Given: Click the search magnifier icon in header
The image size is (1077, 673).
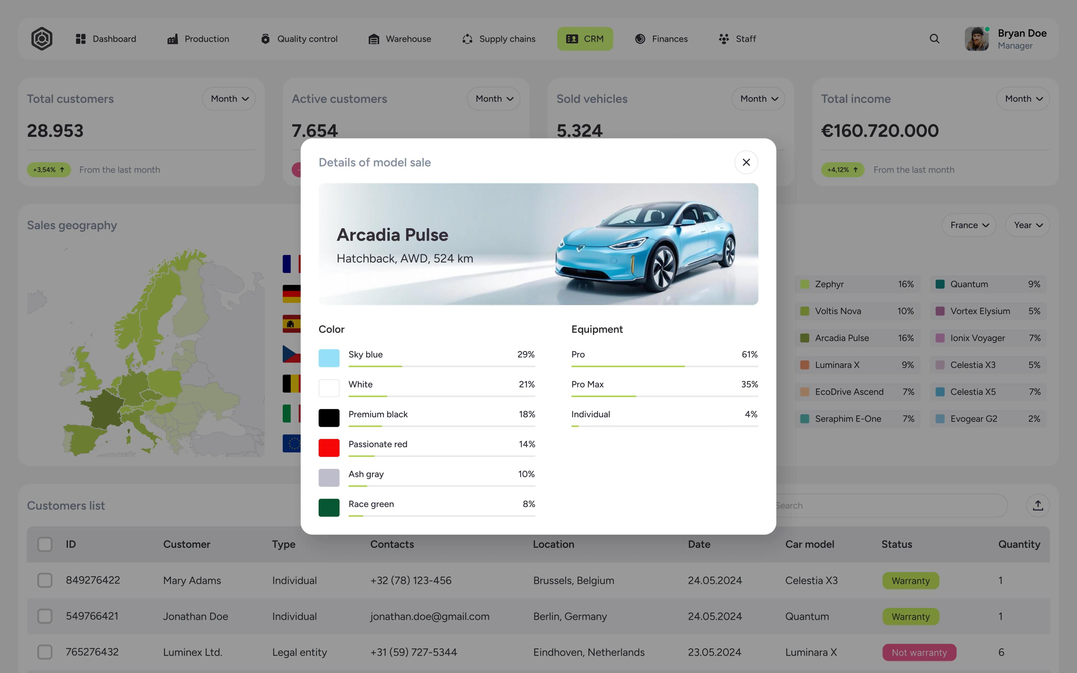Looking at the screenshot, I should tap(934, 39).
